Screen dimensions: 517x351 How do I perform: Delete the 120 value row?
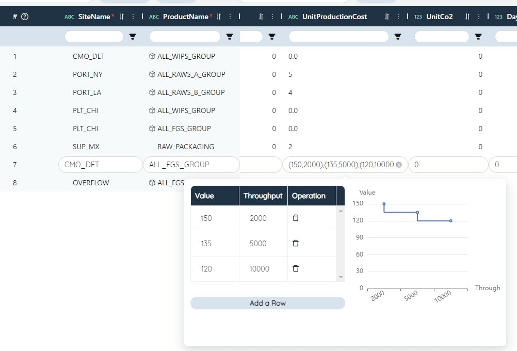[296, 268]
